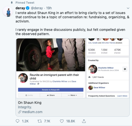Like the tweet with heart icon
The image size is (132, 126).
pyautogui.click(x=62, y=121)
